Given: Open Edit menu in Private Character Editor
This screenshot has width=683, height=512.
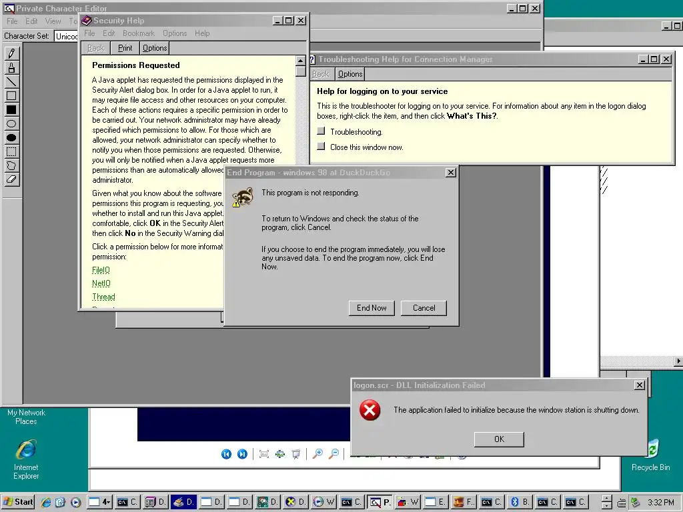Looking at the screenshot, I should 31,21.
